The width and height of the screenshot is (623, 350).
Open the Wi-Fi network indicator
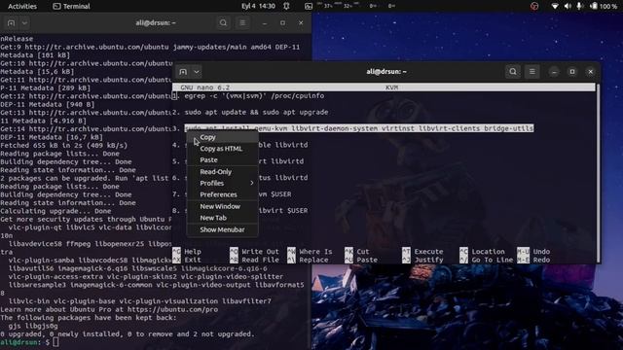click(x=555, y=6)
